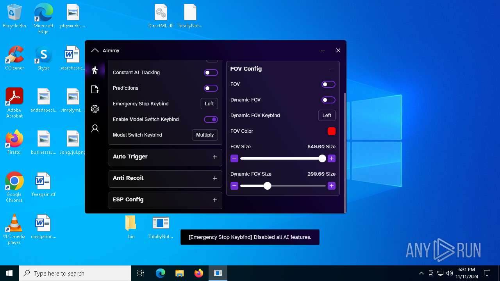Toggle the Predictions switch
The image size is (500, 281).
(x=211, y=88)
